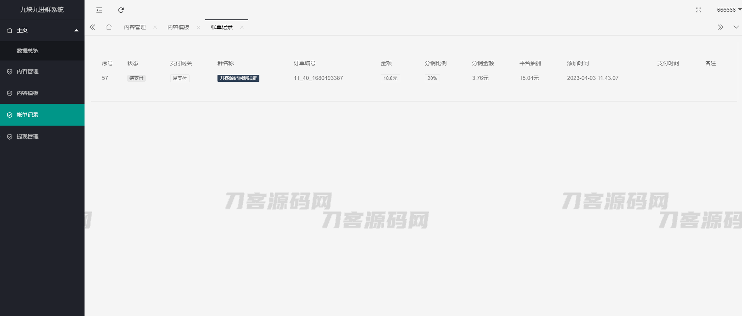Click the 刀客源码网测试群 group name tag
The image size is (742, 316).
click(x=238, y=78)
